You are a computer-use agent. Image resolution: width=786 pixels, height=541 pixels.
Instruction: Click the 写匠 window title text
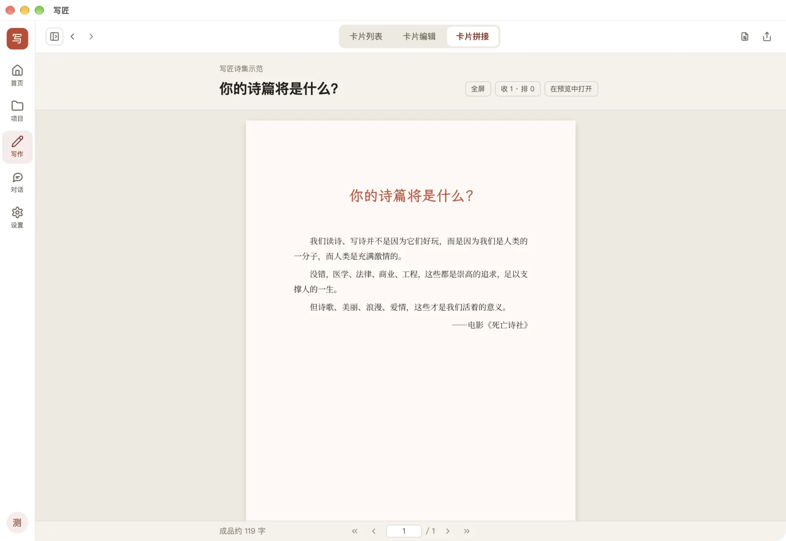click(x=61, y=10)
